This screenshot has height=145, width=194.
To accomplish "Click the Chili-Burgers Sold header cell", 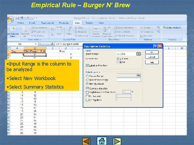I will click(35, 51).
